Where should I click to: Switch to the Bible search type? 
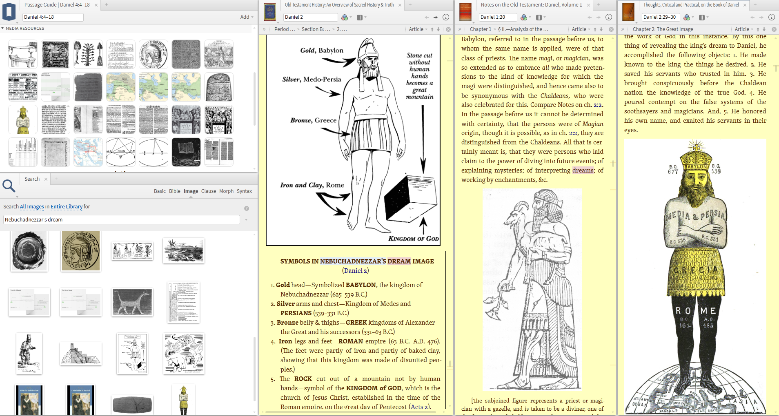tap(175, 191)
